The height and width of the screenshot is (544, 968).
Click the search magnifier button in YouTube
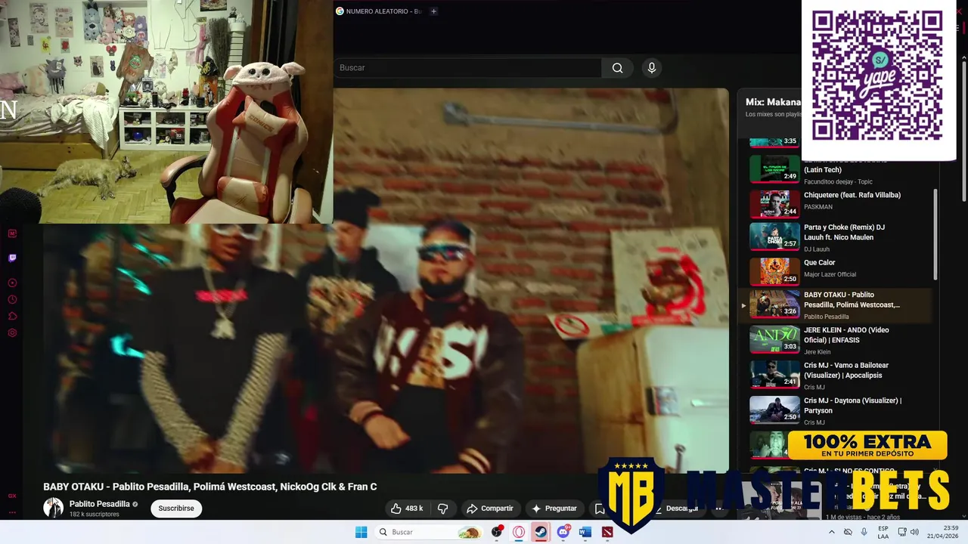[x=617, y=68]
